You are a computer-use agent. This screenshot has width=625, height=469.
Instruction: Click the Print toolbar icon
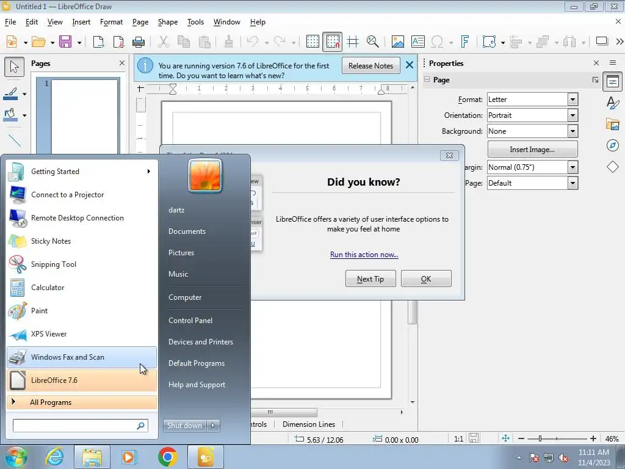tap(139, 42)
